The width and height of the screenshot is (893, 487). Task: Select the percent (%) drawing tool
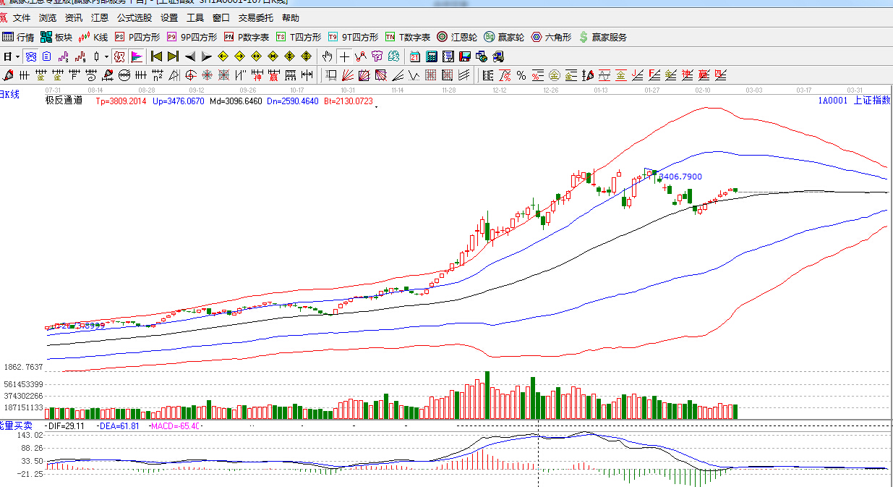coord(521,75)
